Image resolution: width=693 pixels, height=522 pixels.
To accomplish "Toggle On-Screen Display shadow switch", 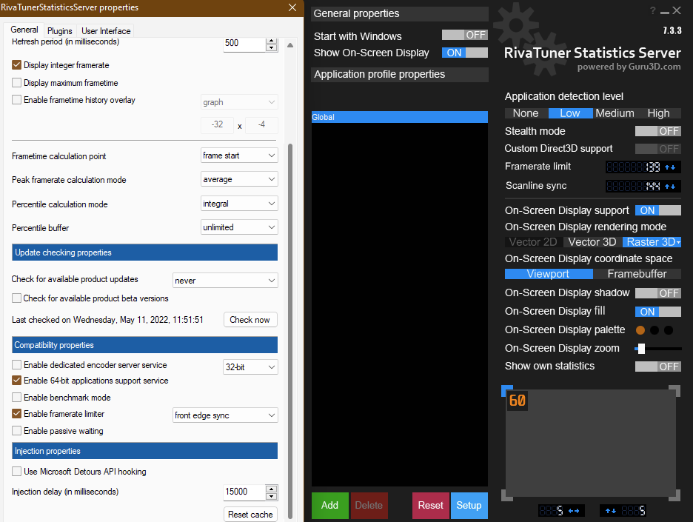I will click(657, 293).
